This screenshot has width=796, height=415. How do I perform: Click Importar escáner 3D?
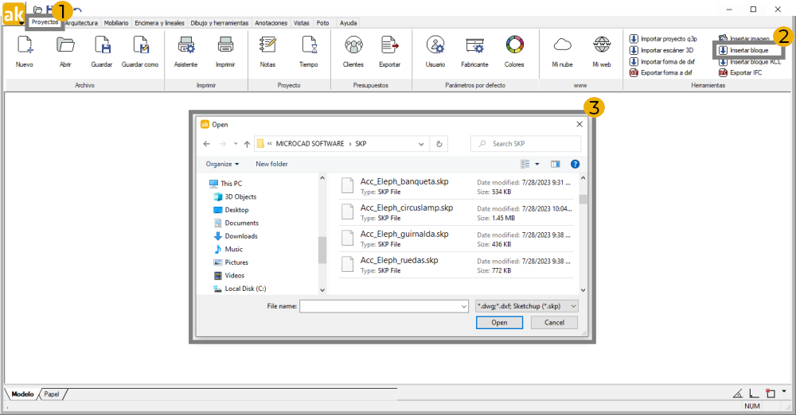[x=661, y=50]
